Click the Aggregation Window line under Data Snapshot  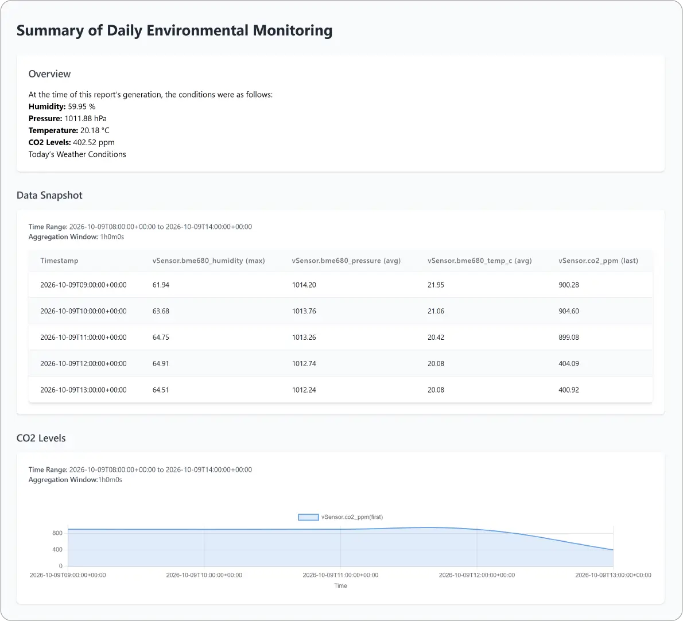pos(76,237)
